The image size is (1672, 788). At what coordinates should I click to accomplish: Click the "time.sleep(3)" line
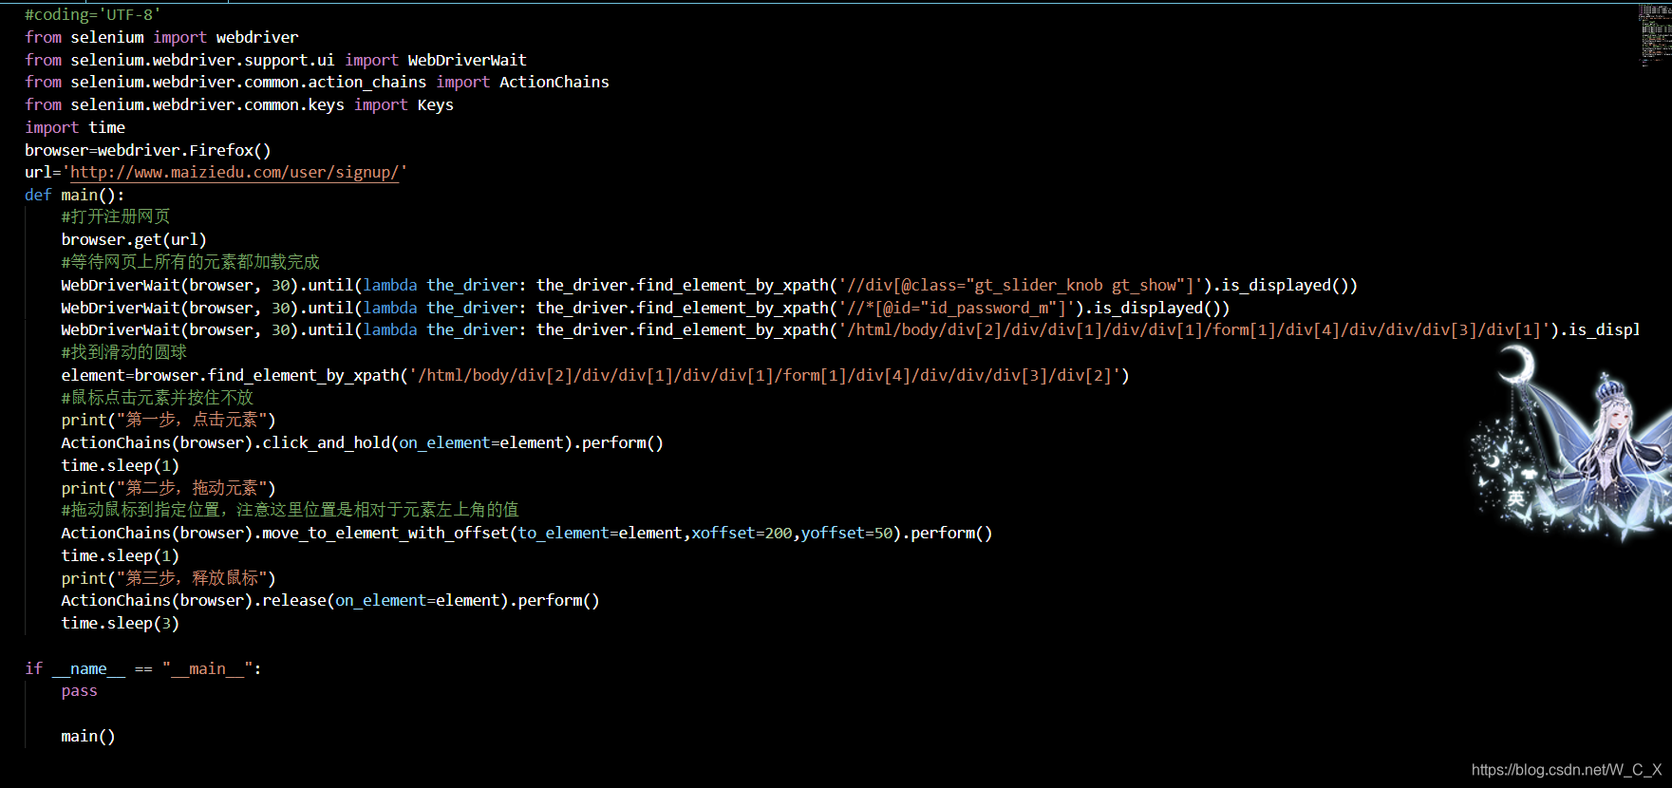tap(121, 623)
